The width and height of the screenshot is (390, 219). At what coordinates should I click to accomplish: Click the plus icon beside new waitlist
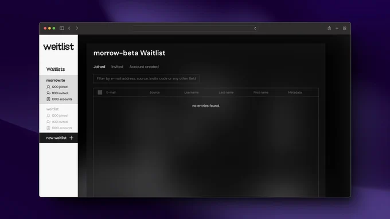tap(71, 138)
